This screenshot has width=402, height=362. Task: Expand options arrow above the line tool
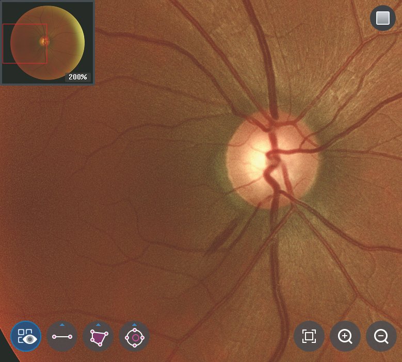62,325
